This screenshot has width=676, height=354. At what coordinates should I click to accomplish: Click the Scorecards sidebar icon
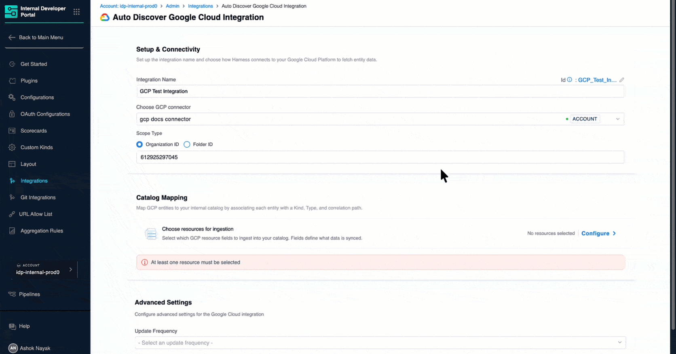[x=12, y=131]
